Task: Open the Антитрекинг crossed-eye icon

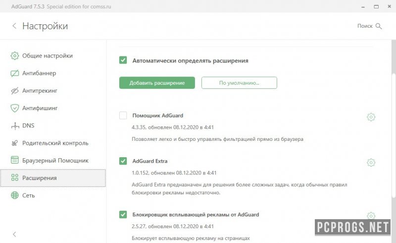Action: tap(15, 91)
